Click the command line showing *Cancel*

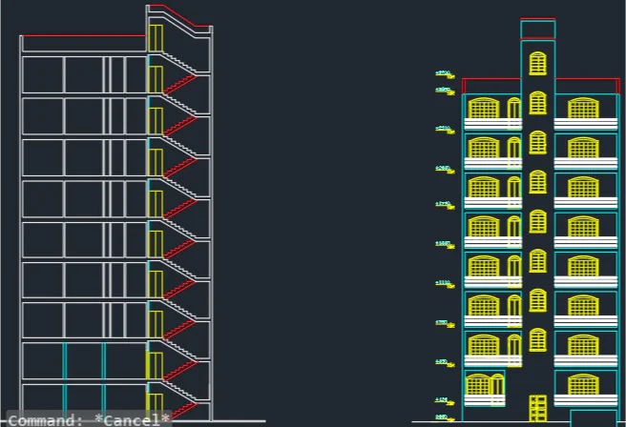tap(89, 419)
